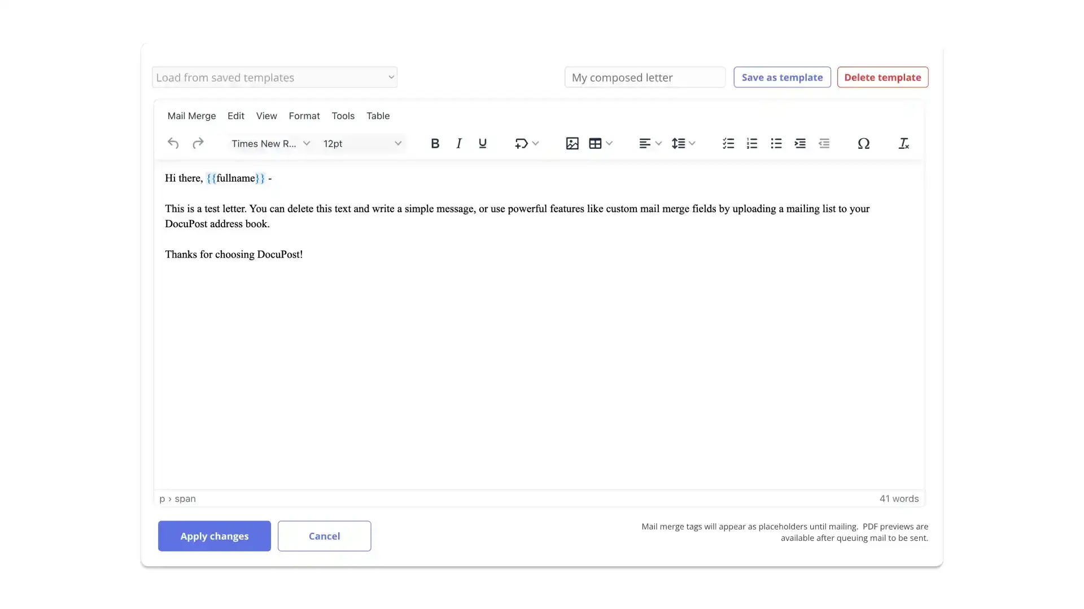
Task: Click the Italic formatting icon
Action: [458, 143]
